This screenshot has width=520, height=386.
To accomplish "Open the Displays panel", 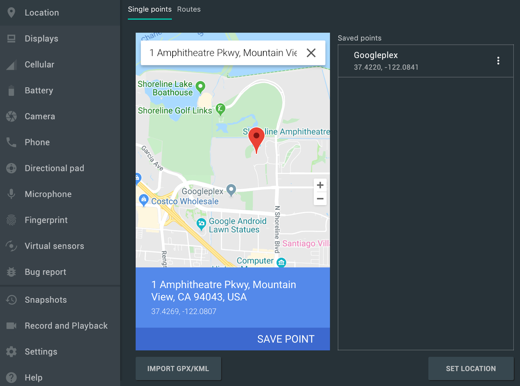I will 41,39.
